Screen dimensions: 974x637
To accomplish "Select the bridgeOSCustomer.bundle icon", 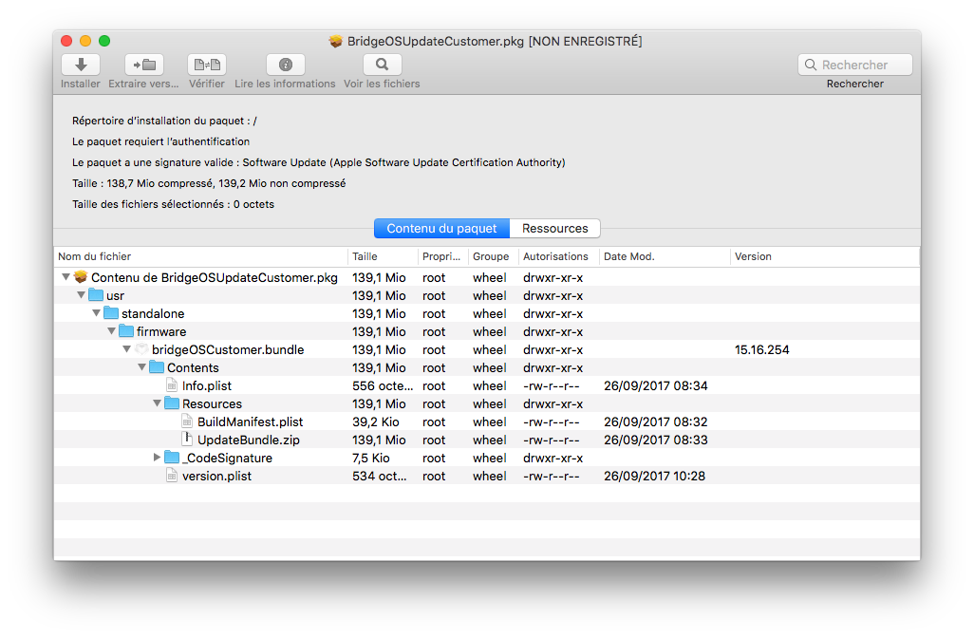I will coord(141,349).
